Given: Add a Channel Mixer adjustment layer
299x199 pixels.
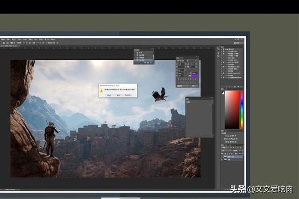Looking at the screenshot, I should [x=235, y=139].
